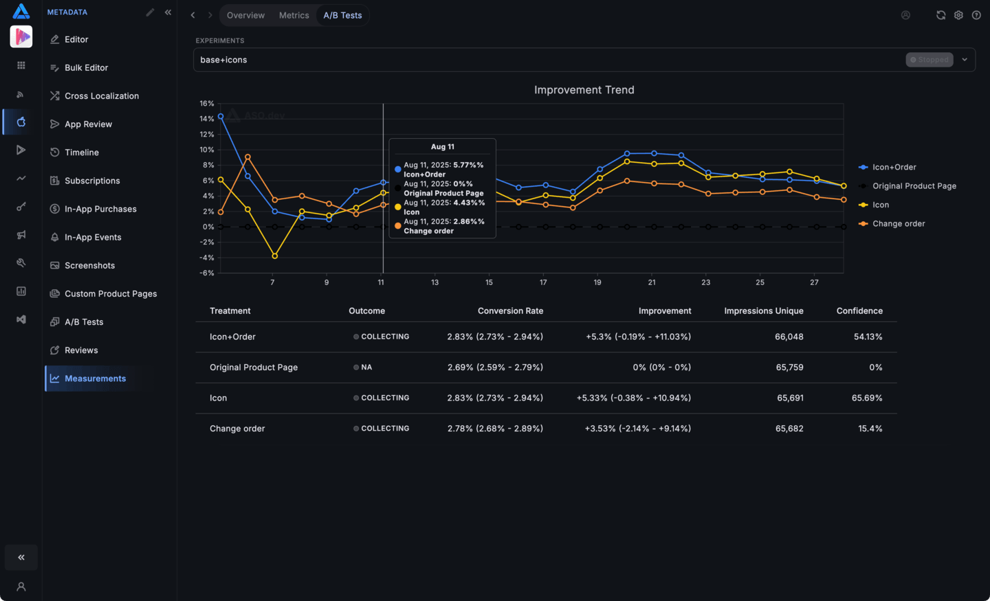
Task: Go to Screenshots section
Action: coord(109,266)
